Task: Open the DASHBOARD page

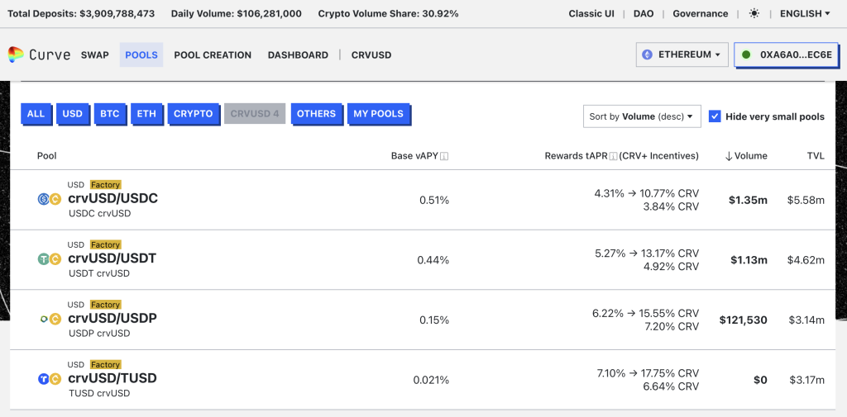Action: click(298, 55)
